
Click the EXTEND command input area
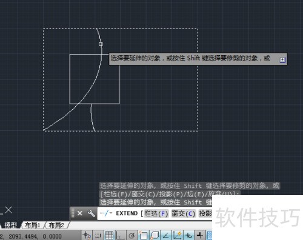[155, 213]
